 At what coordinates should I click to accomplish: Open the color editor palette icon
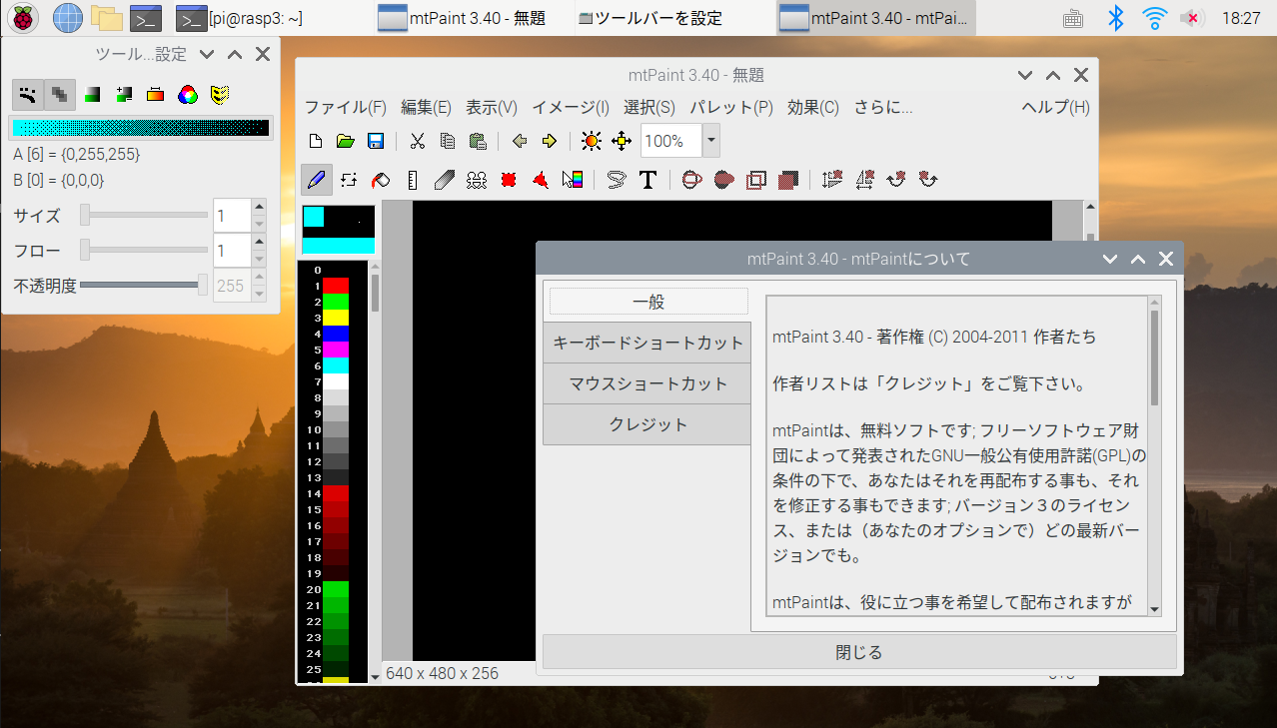click(x=186, y=94)
